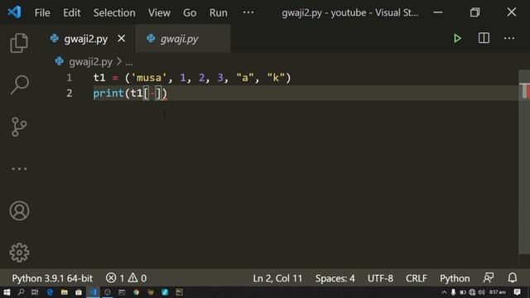This screenshot has width=530, height=298.
Task: Click the "k" string on line 1
Action: coord(276,78)
